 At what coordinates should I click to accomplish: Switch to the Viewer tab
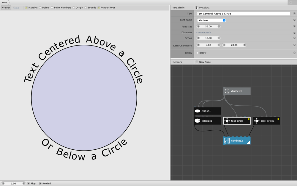coord(6,8)
